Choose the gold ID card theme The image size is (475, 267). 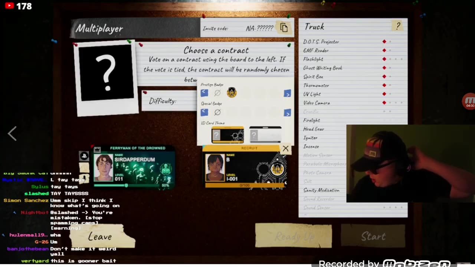tap(227, 135)
